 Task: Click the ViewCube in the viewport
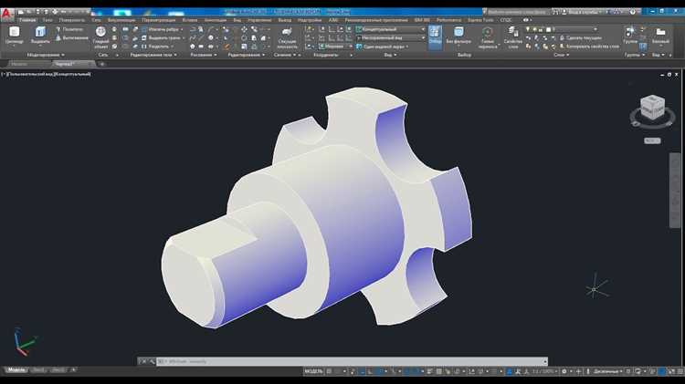coord(652,109)
